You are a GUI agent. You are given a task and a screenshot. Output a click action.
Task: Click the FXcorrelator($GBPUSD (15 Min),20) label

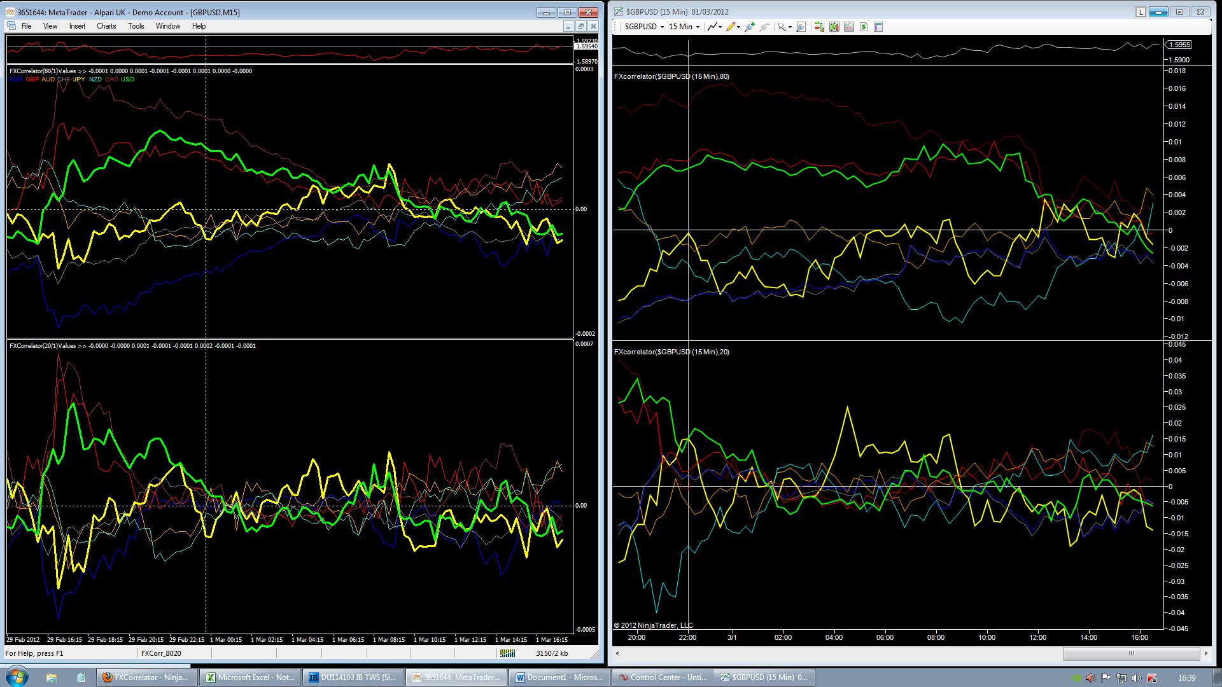point(671,352)
